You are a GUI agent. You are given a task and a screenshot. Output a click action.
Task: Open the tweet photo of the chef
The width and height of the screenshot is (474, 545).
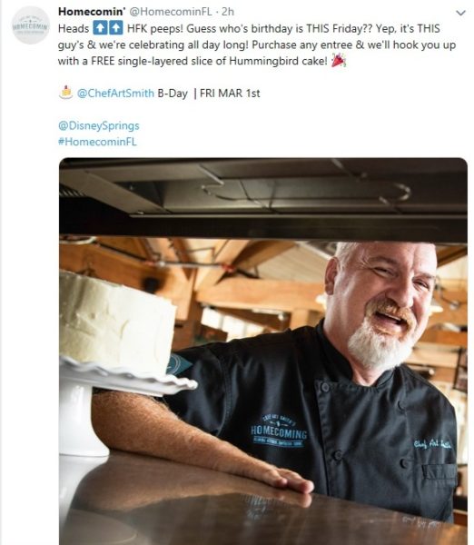(x=263, y=351)
